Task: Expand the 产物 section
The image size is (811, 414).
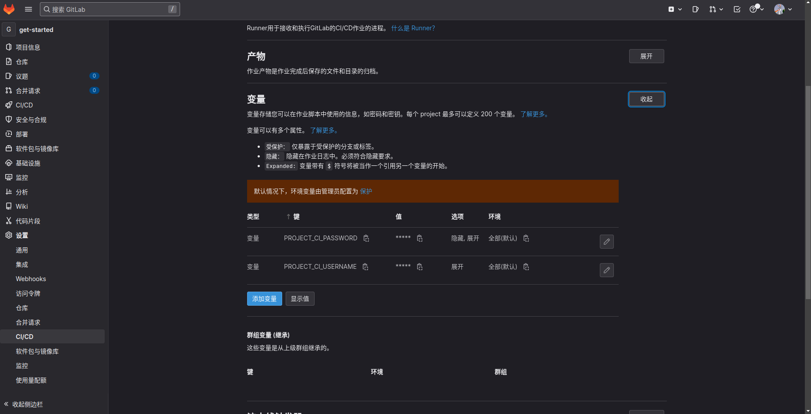Action: pos(646,56)
